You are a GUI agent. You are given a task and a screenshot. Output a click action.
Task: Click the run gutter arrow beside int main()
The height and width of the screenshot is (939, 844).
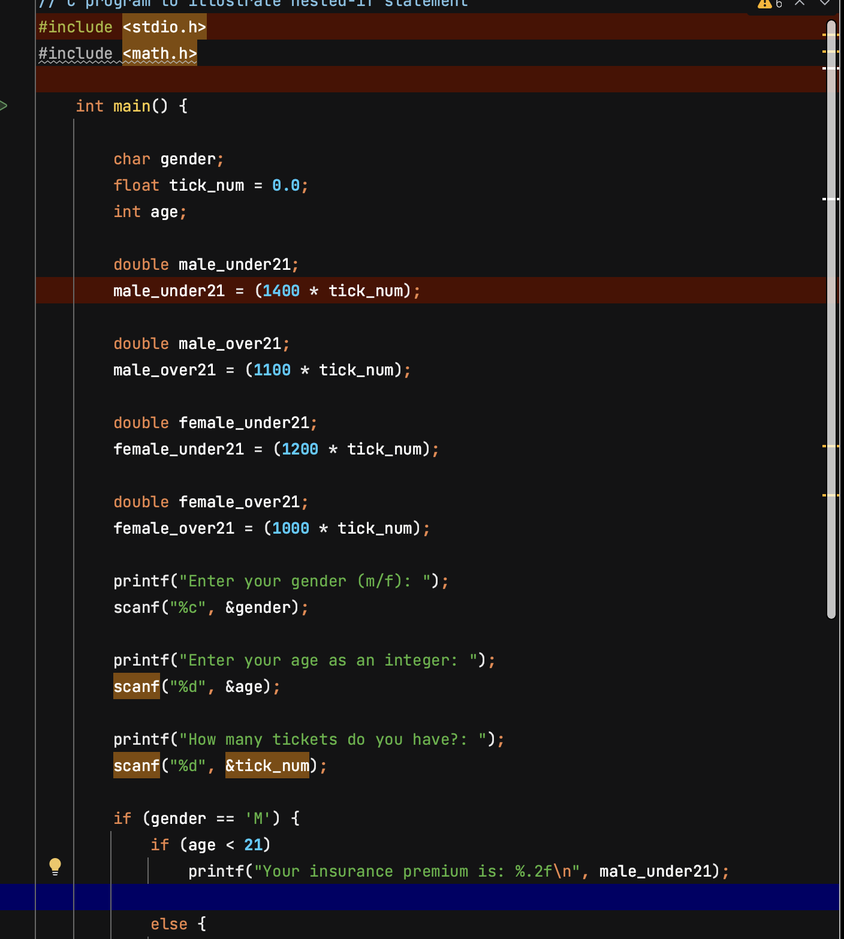pos(4,106)
